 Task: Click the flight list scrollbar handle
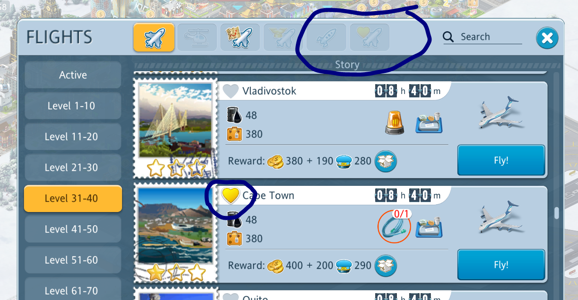coord(557,213)
